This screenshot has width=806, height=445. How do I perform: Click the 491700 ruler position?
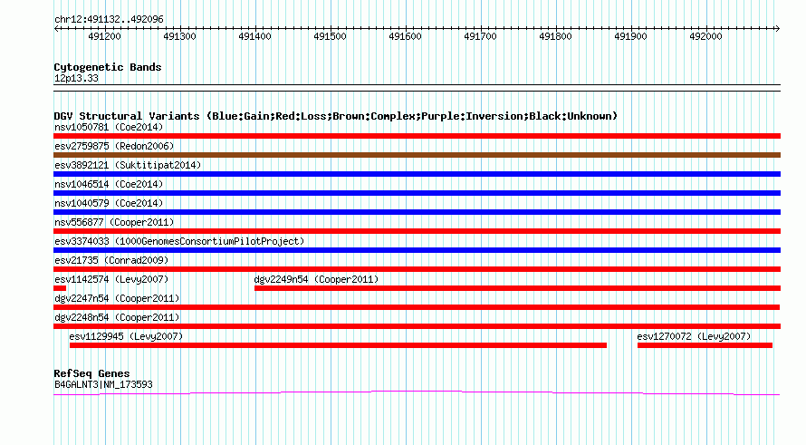coord(480,36)
